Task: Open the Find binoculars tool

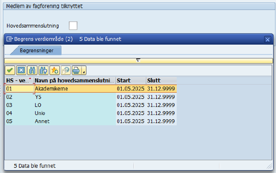Action: [x=32, y=70]
